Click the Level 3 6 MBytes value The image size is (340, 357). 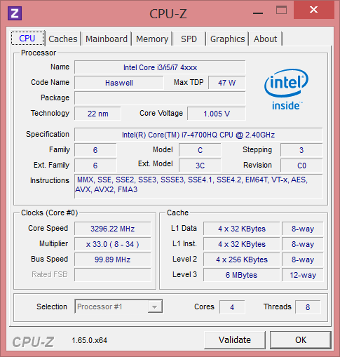pyautogui.click(x=242, y=275)
